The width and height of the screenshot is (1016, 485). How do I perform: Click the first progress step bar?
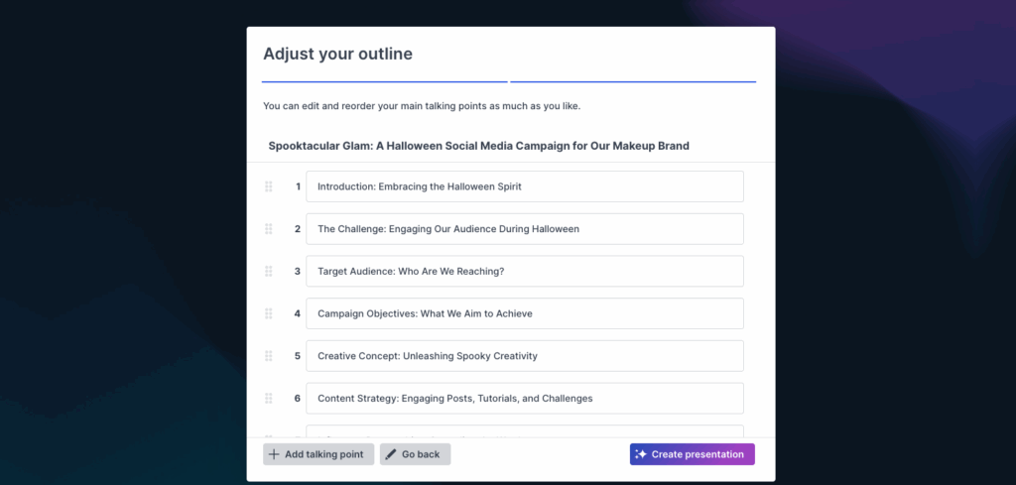[384, 80]
